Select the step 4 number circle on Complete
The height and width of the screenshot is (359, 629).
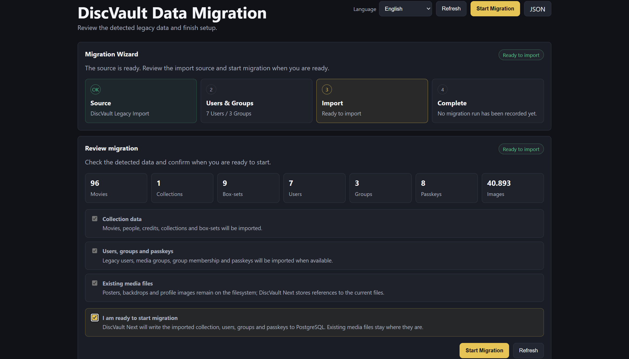[442, 90]
